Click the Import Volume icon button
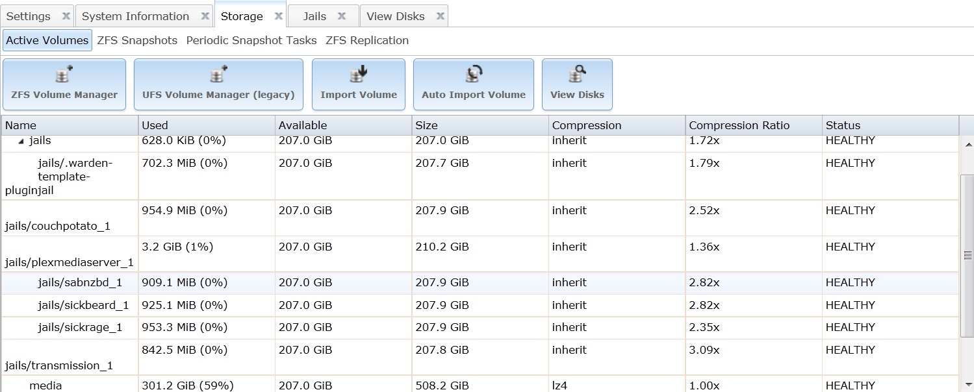The image size is (974, 392). click(x=359, y=84)
